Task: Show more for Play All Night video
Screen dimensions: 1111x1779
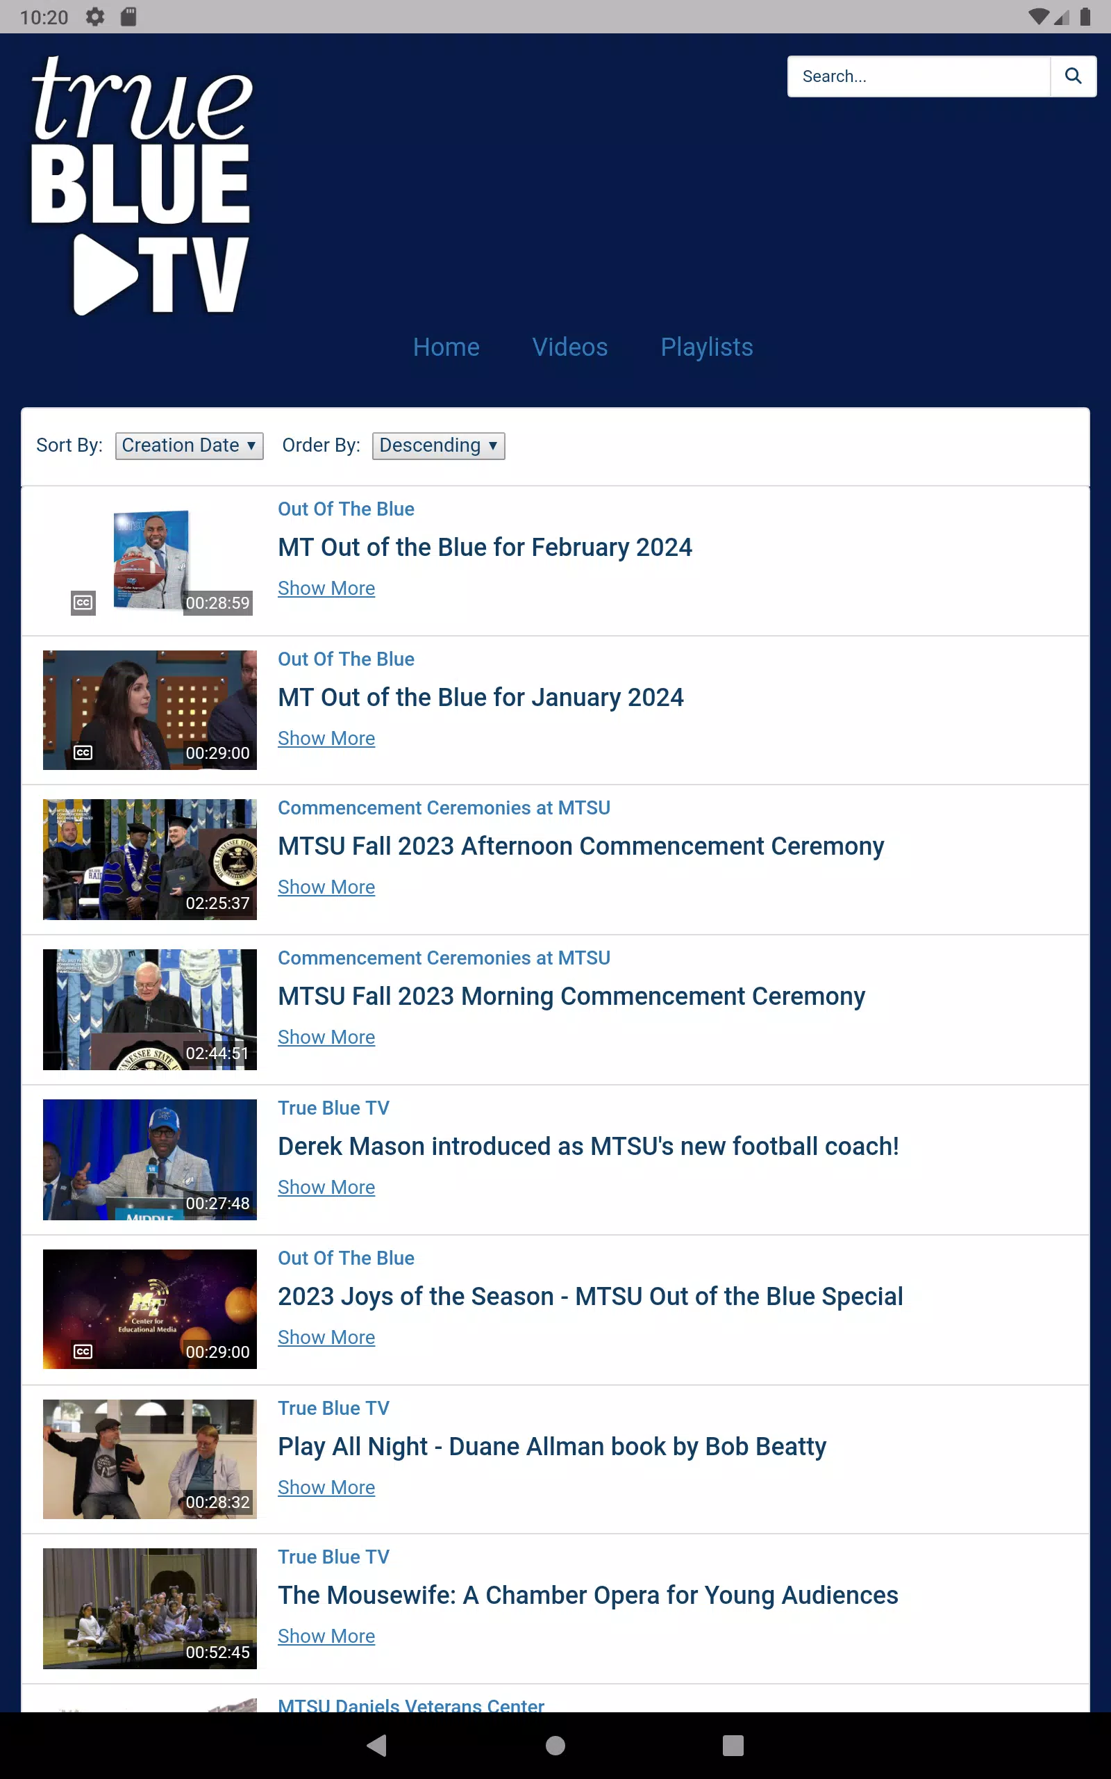Action: pyautogui.click(x=326, y=1487)
